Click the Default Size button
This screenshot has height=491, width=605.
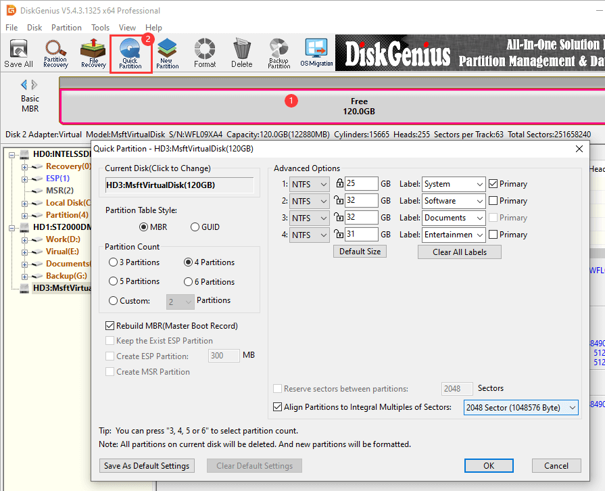pyautogui.click(x=360, y=252)
